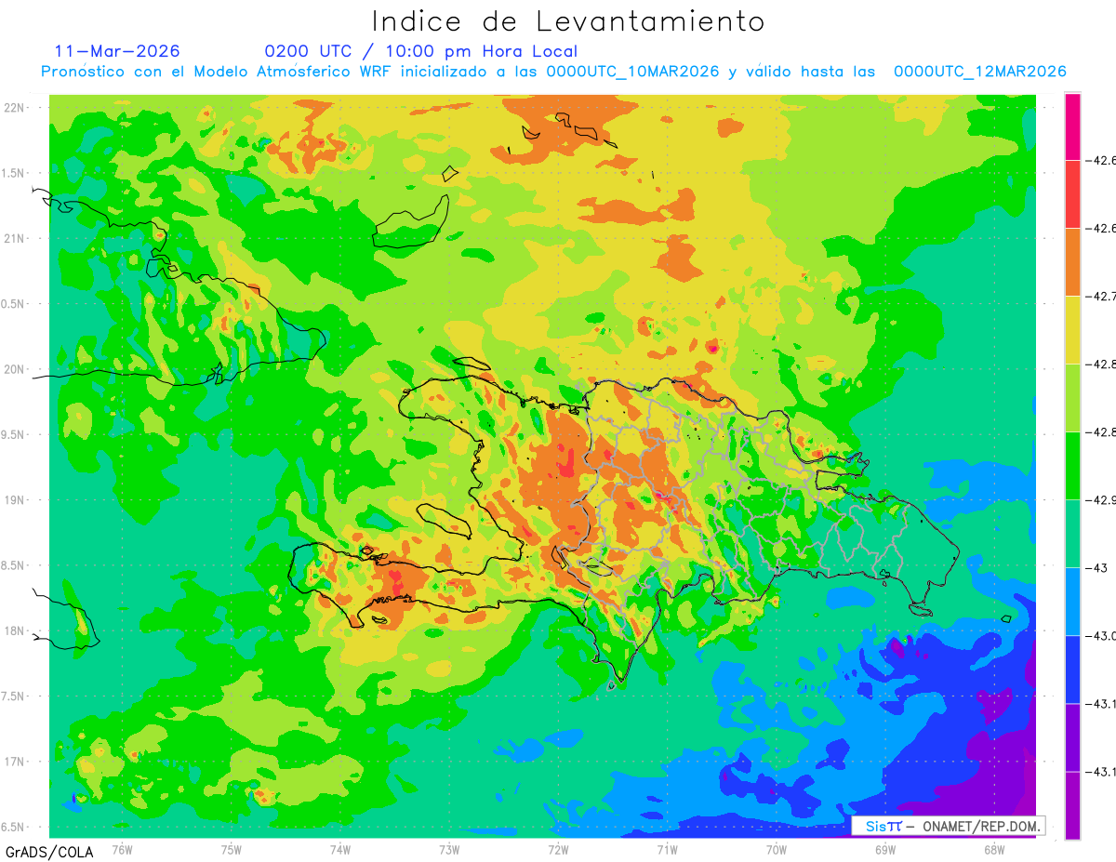1116x862 pixels.
Task: Select the red swatch on the color bar
Action: [1072, 194]
